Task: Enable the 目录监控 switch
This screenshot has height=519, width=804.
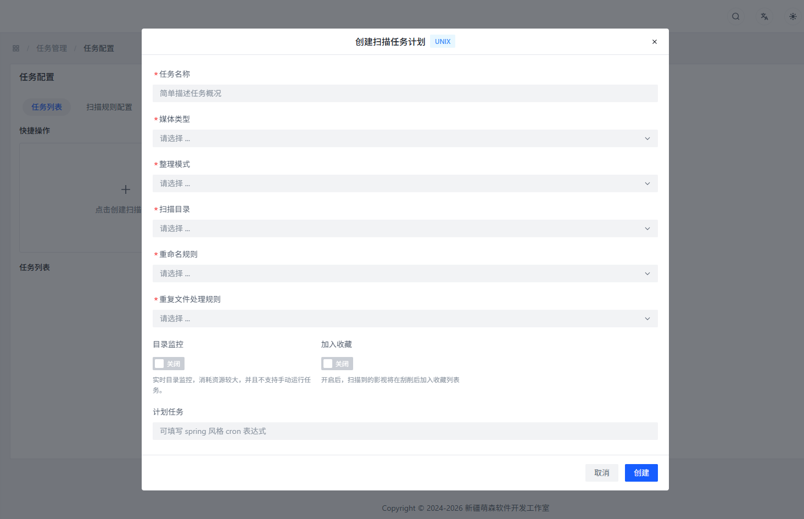Action: pyautogui.click(x=168, y=363)
